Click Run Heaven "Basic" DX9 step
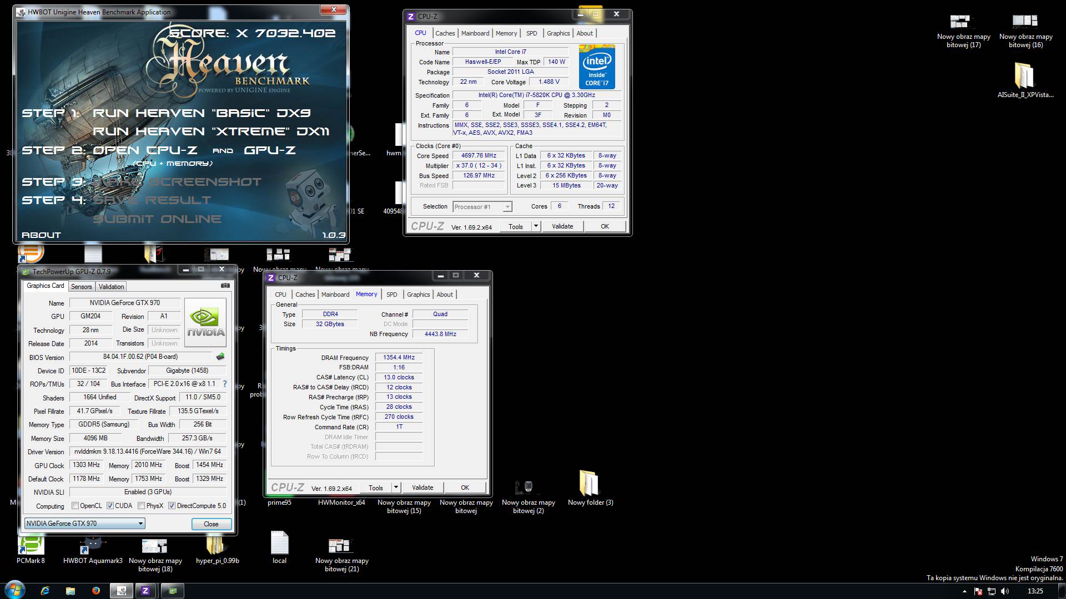 (202, 113)
